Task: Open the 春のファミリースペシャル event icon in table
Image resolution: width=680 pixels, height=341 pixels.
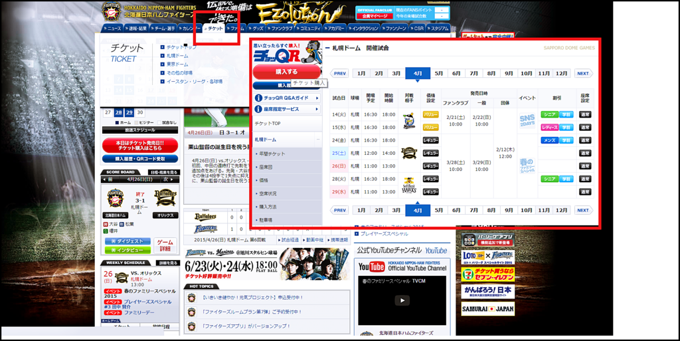Action: pos(527,166)
